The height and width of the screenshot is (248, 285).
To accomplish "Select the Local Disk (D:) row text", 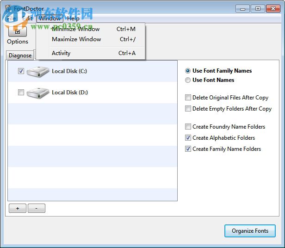I will pos(70,93).
